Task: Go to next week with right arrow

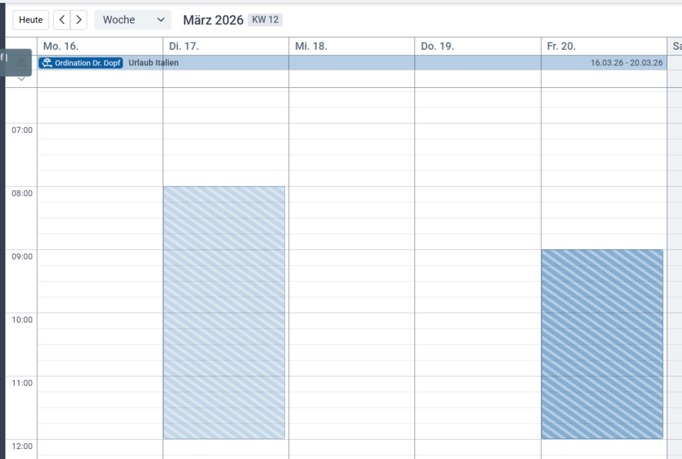Action: click(79, 20)
